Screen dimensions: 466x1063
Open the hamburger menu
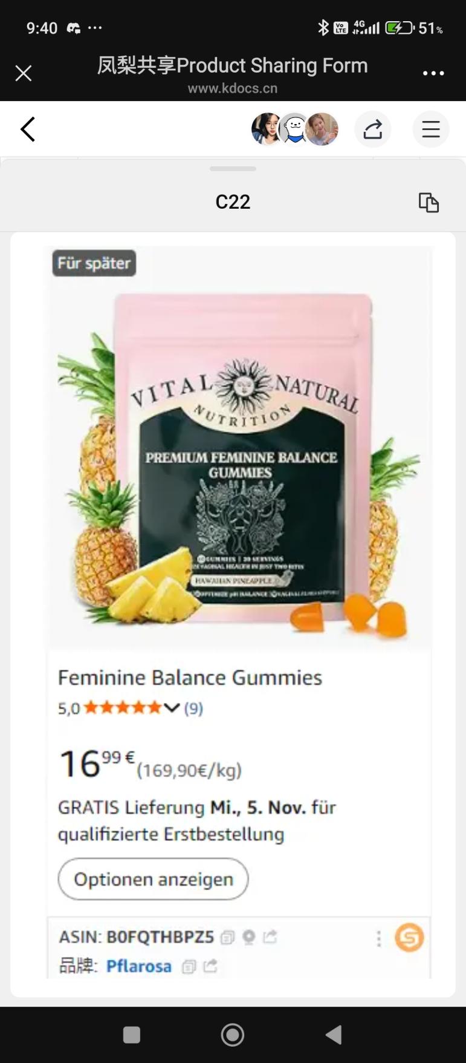431,129
